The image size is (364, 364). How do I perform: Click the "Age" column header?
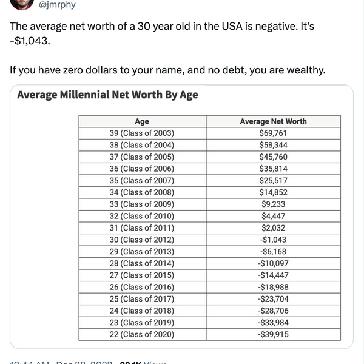(x=141, y=121)
